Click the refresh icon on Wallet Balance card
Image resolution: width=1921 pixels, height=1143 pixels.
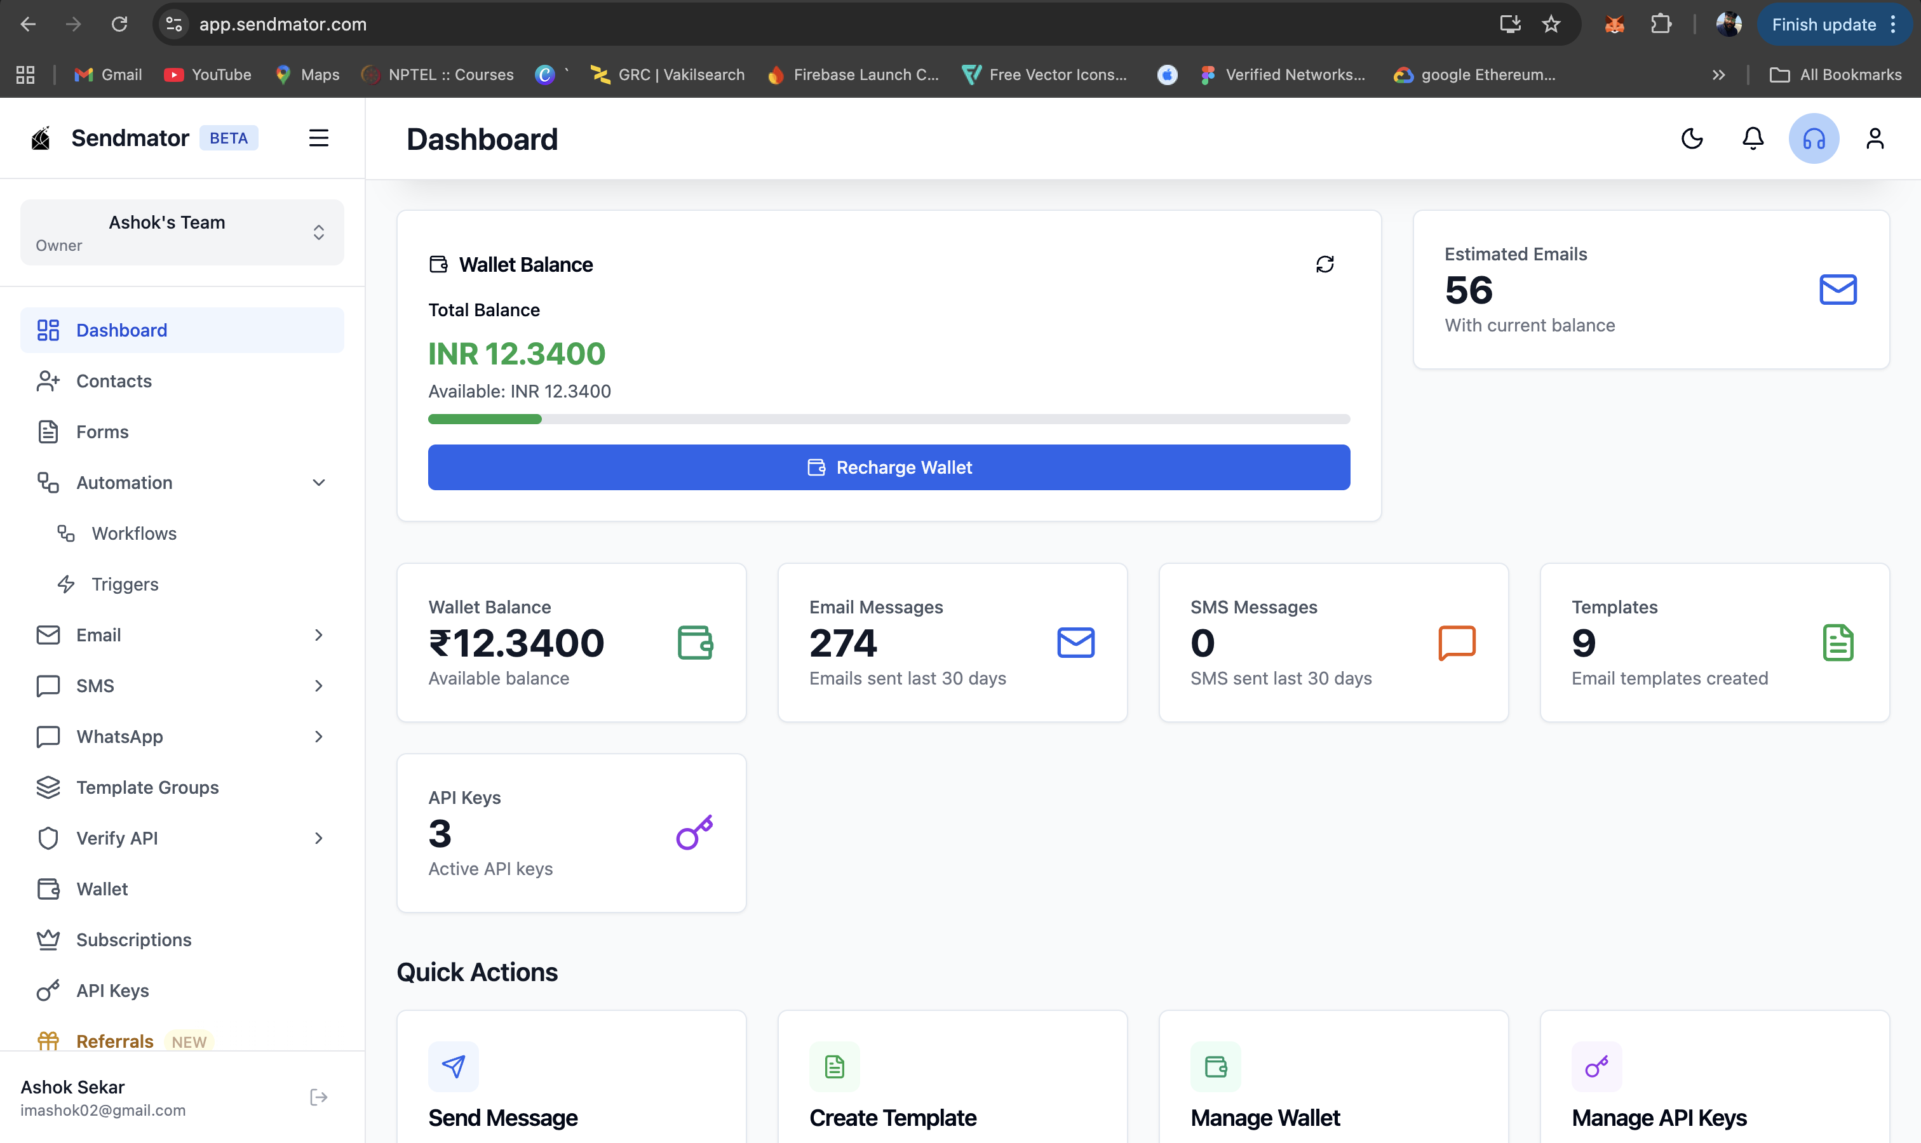(1325, 264)
